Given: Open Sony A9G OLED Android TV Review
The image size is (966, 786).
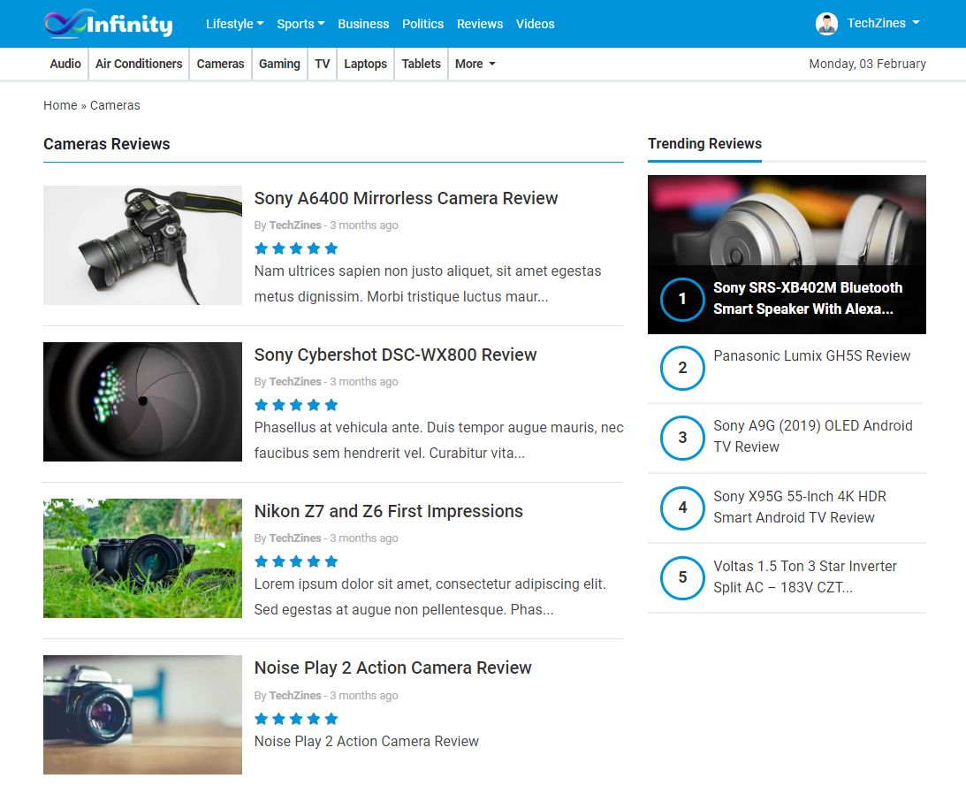Looking at the screenshot, I should (812, 436).
